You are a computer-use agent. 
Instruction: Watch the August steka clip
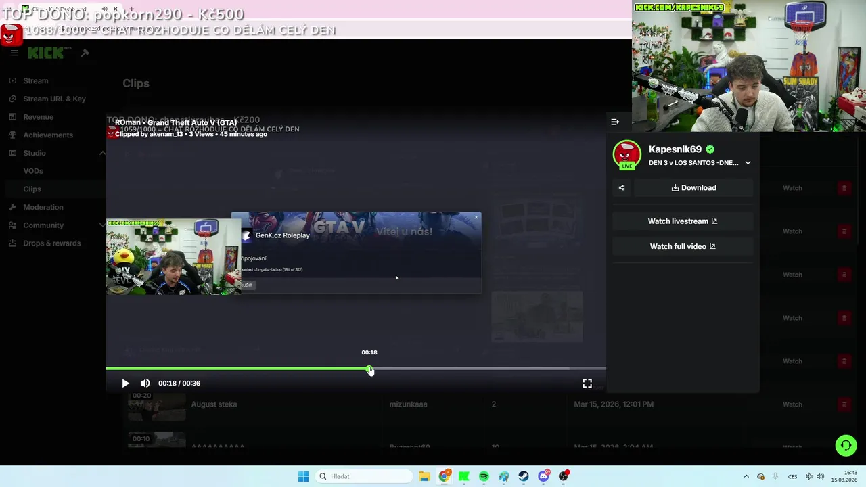[792, 404]
